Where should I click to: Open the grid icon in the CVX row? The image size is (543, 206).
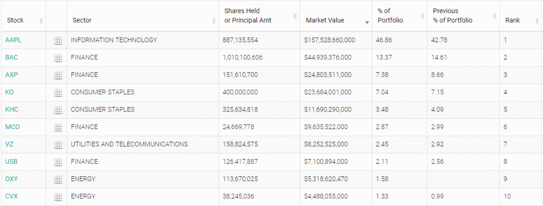click(x=58, y=197)
